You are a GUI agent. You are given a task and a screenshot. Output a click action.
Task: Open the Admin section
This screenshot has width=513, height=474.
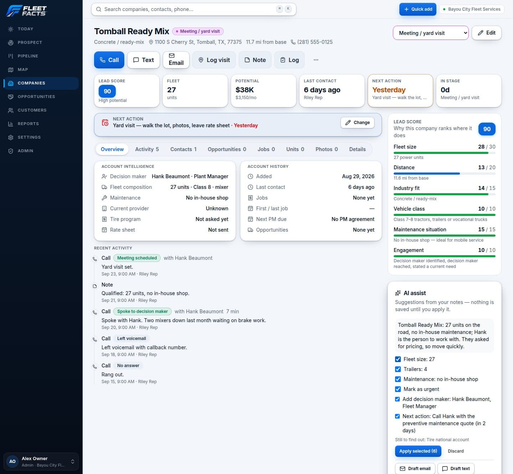[41, 151]
